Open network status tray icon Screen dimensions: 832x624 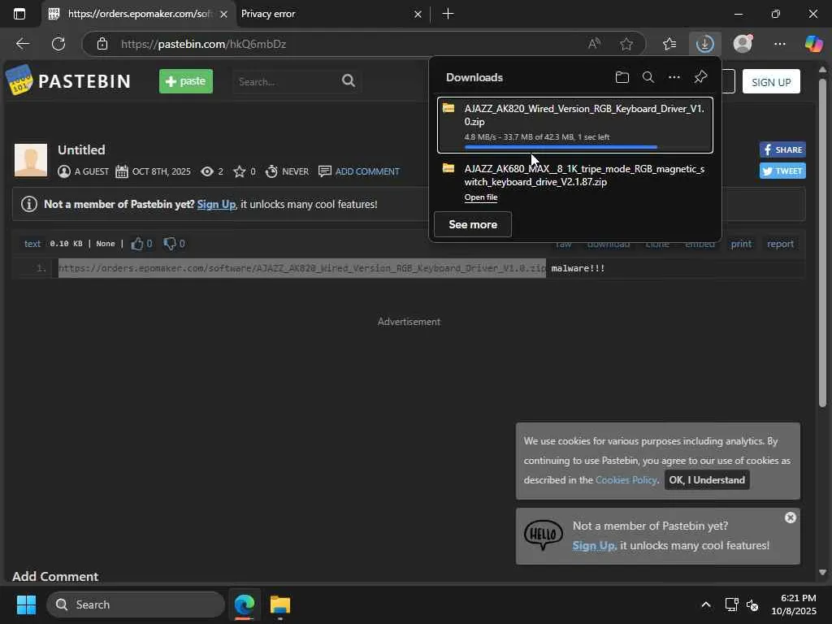tap(731, 604)
